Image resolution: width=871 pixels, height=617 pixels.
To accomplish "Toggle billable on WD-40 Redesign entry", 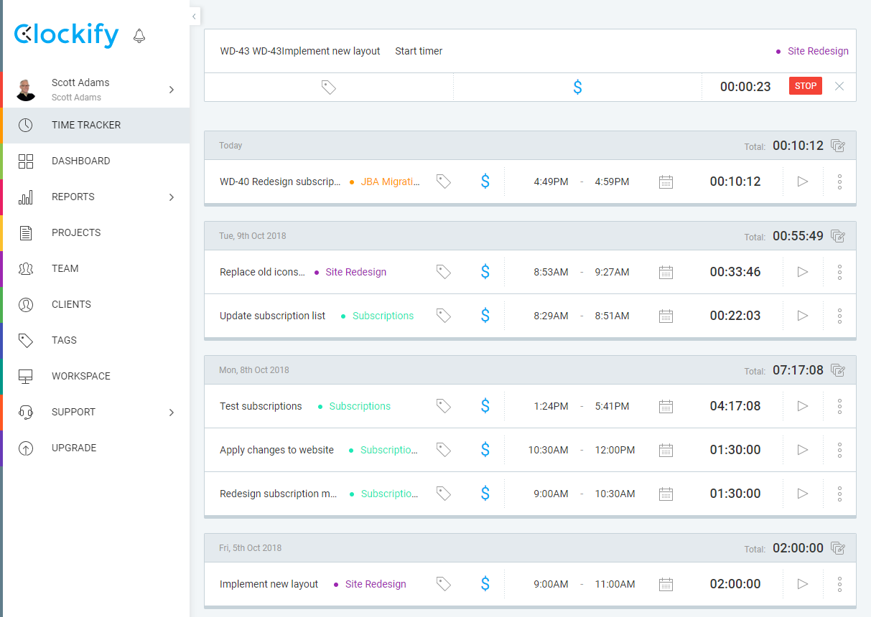I will click(485, 182).
